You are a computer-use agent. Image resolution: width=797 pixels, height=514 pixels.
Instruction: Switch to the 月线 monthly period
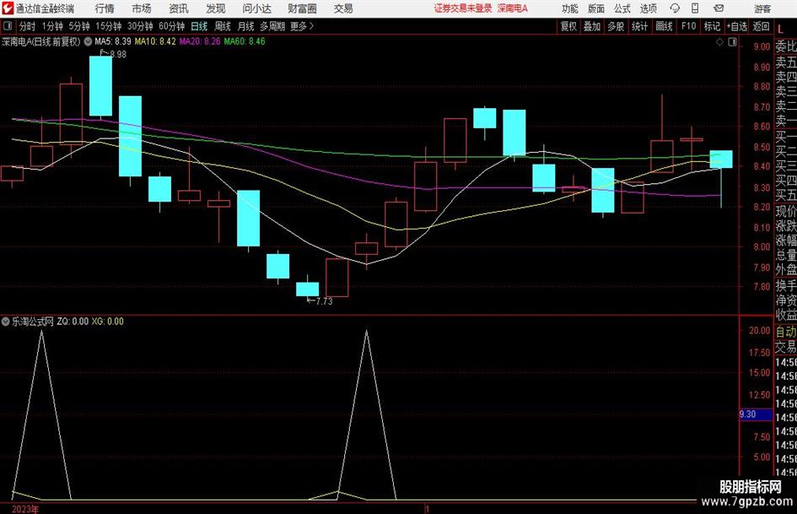(x=246, y=26)
